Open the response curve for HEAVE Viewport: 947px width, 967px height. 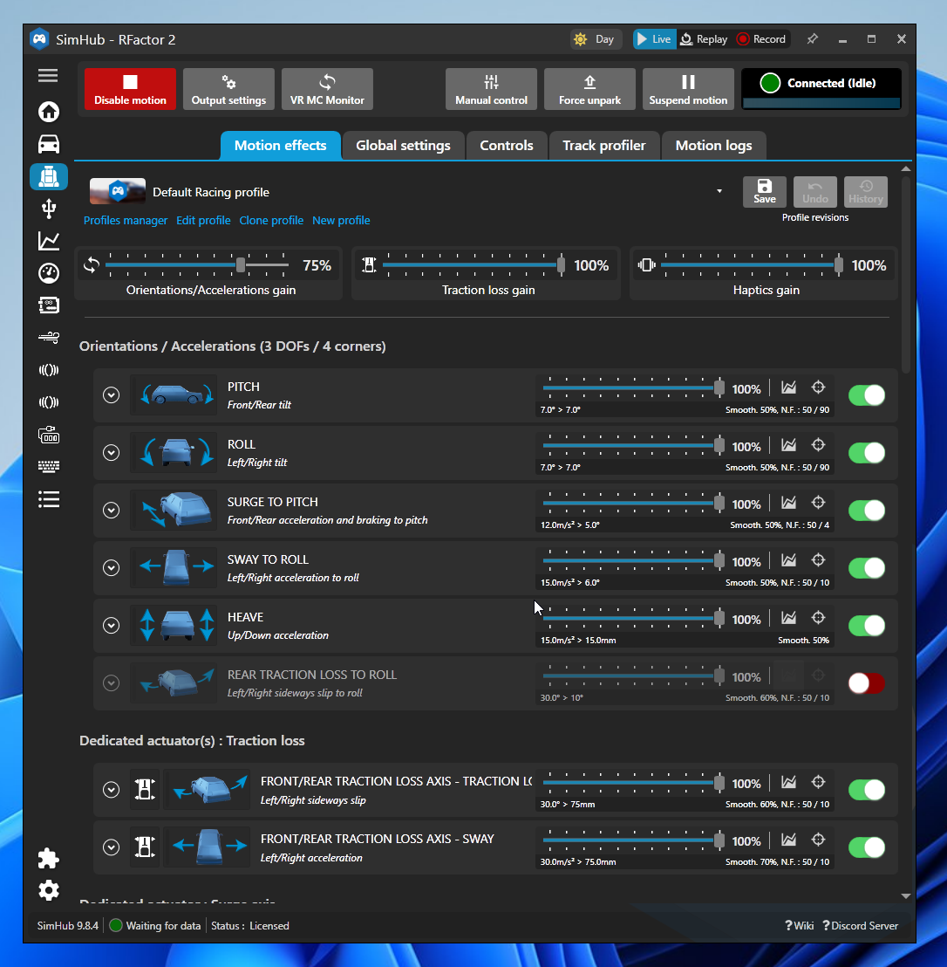[788, 617]
